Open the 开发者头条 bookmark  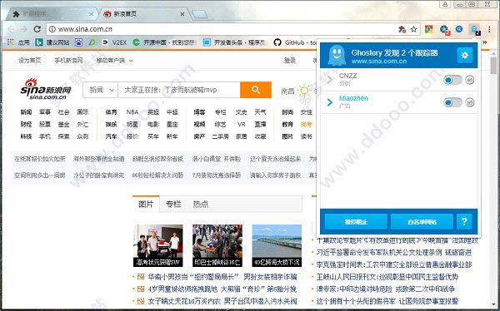coord(234,42)
